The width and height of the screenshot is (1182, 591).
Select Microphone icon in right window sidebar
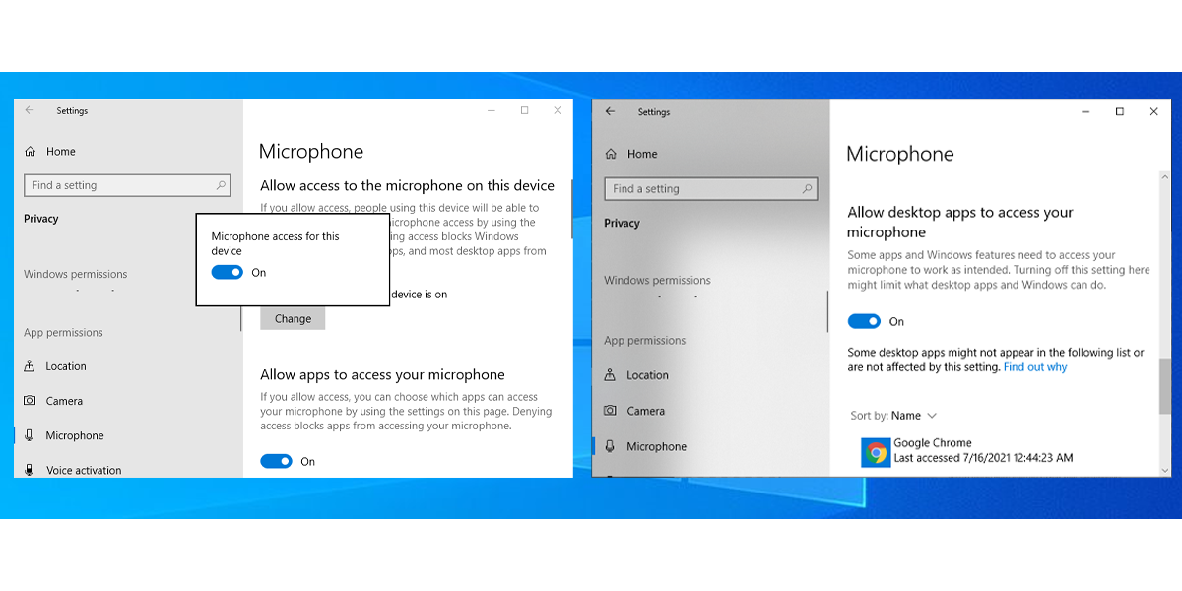click(x=611, y=446)
